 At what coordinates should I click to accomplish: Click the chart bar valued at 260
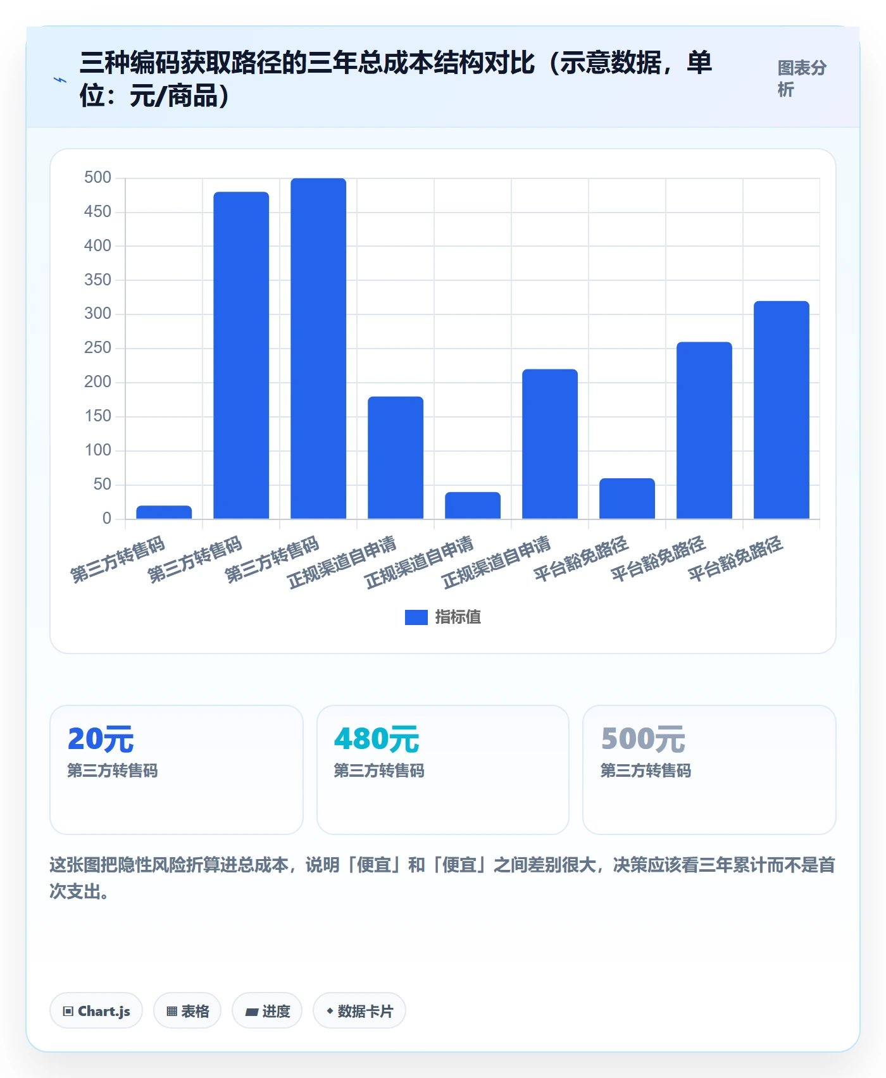pos(704,430)
